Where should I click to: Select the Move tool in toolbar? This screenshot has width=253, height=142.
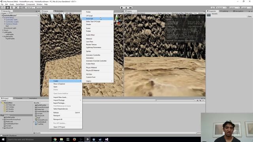point(8,8)
